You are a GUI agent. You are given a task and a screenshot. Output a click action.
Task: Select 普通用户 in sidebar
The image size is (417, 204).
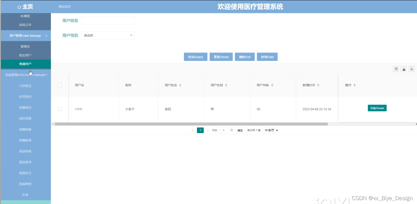click(x=25, y=64)
